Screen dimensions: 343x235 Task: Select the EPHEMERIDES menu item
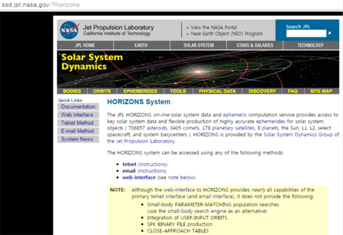[140, 91]
